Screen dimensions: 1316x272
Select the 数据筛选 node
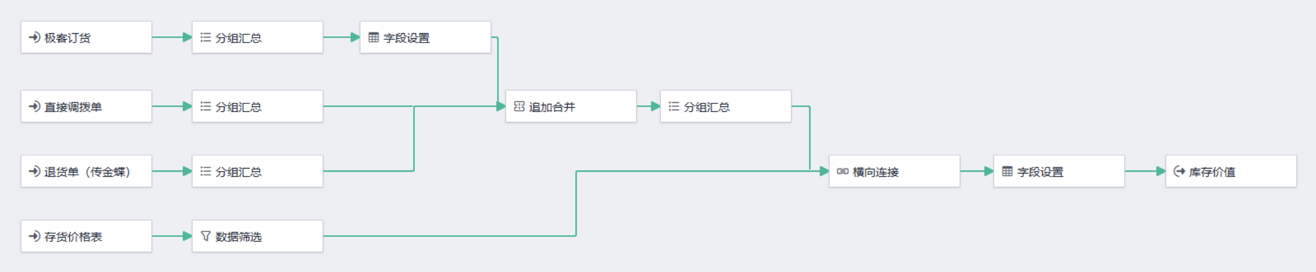pos(257,236)
